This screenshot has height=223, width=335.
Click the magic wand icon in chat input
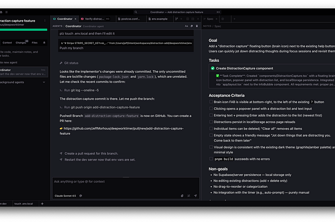(x=189, y=196)
